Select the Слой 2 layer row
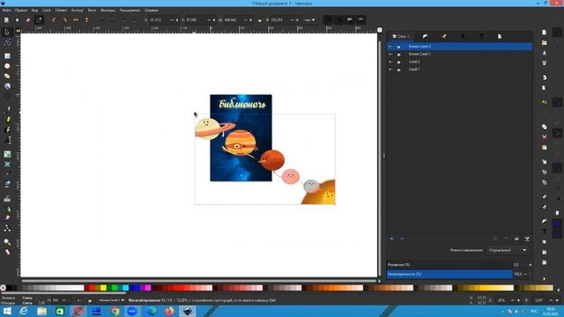 click(x=459, y=62)
